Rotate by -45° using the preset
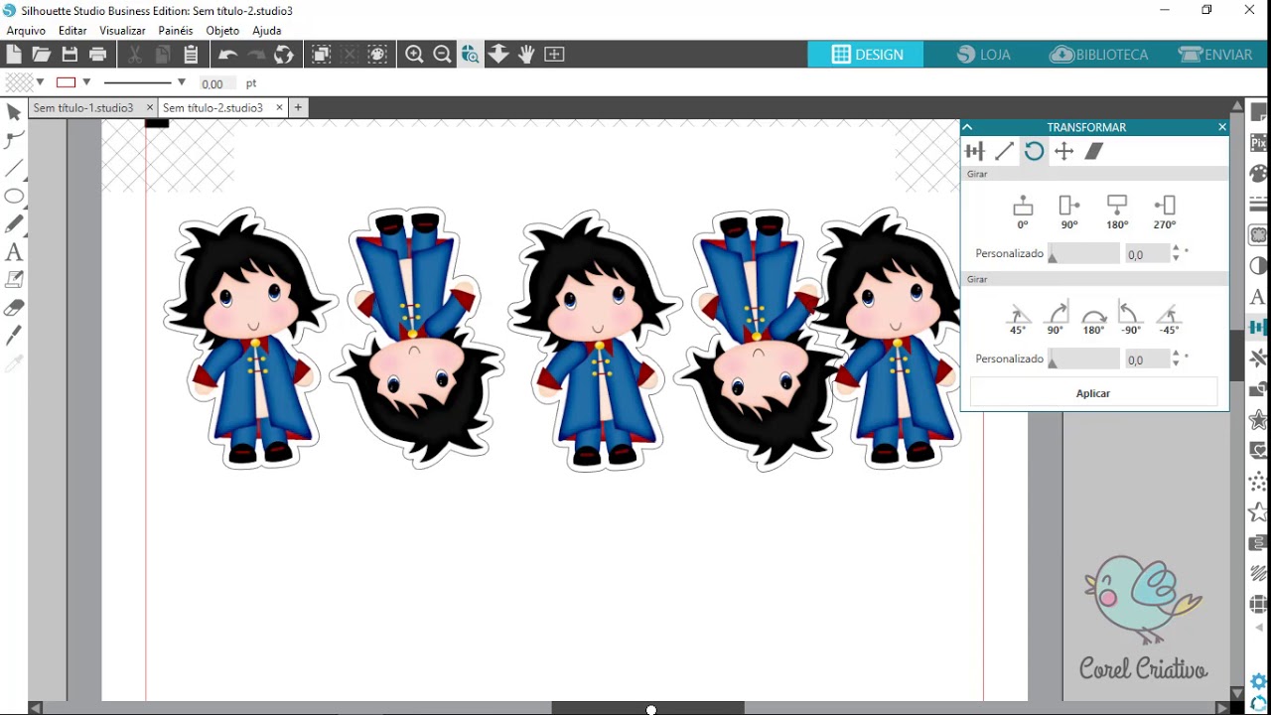Image resolution: width=1271 pixels, height=715 pixels. (x=1169, y=318)
